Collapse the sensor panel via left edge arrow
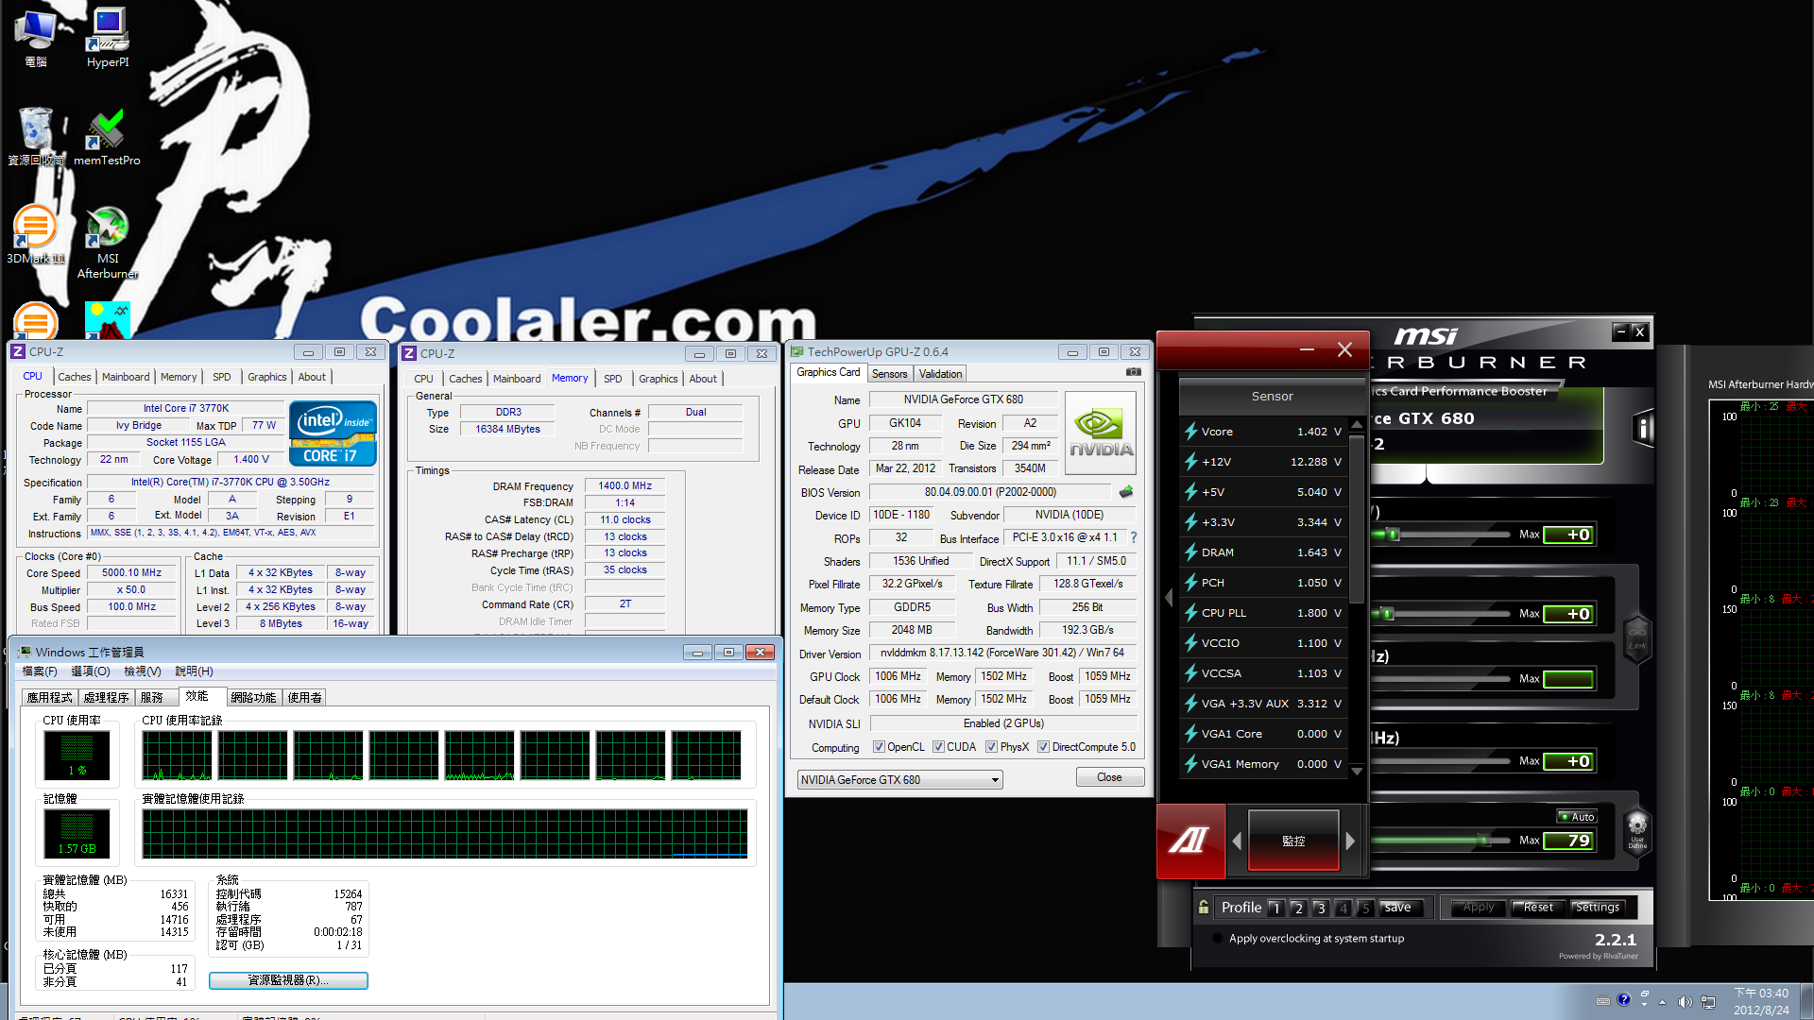1814x1020 pixels. (x=1169, y=598)
